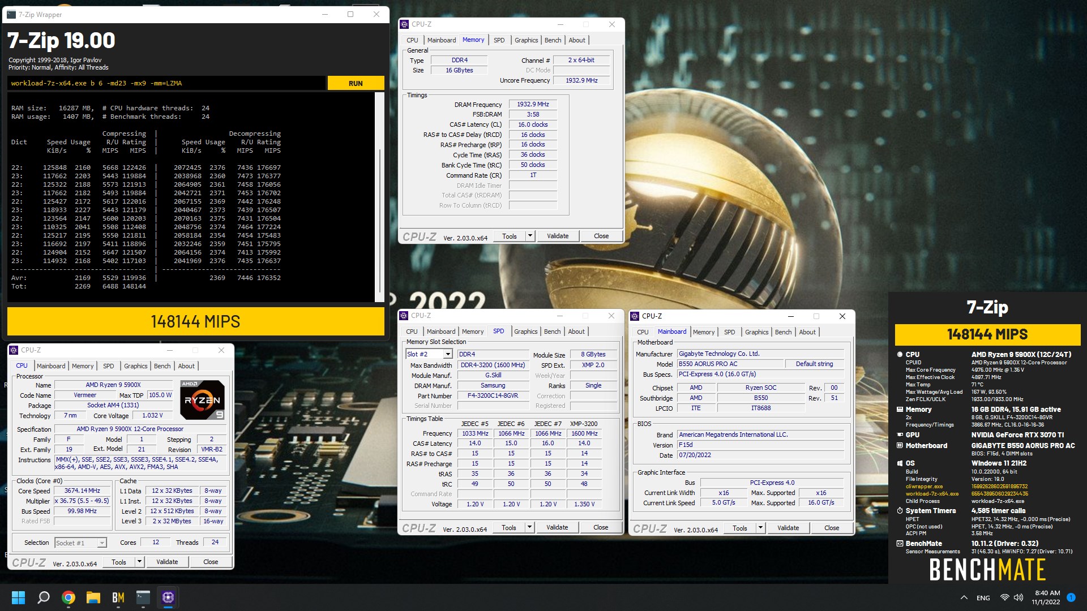Close CPU-Z CPU window
The width and height of the screenshot is (1087, 611).
click(x=221, y=350)
